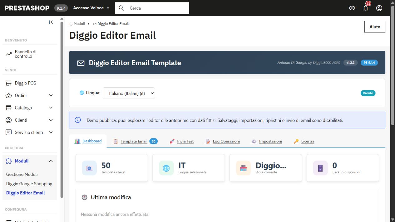
Task: Open the Accesso Veloce dropdown
Action: (91, 8)
